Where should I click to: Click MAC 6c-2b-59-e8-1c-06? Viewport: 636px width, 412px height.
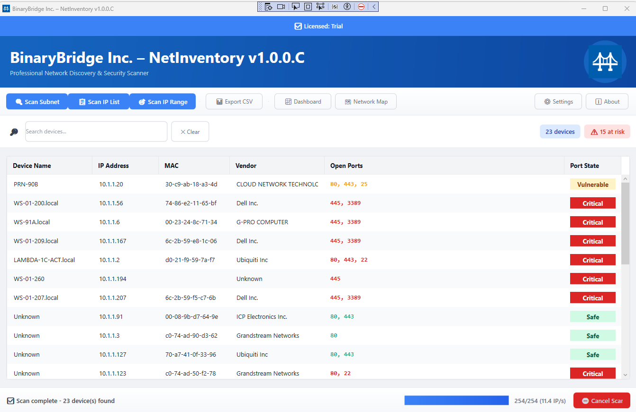pos(191,241)
